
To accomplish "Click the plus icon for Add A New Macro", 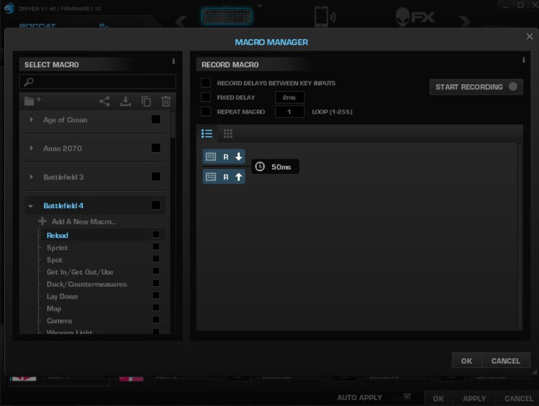I will click(42, 221).
